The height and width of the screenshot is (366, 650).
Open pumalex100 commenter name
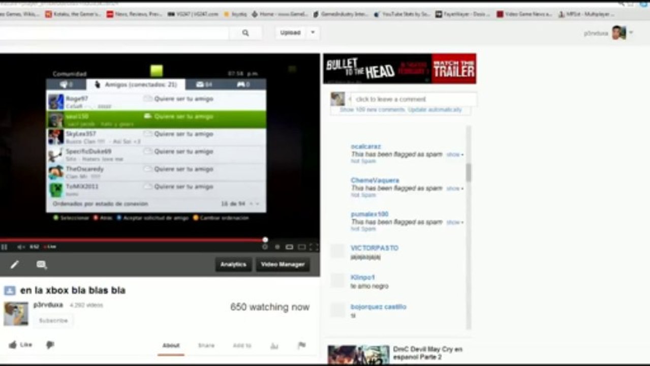[x=369, y=215]
